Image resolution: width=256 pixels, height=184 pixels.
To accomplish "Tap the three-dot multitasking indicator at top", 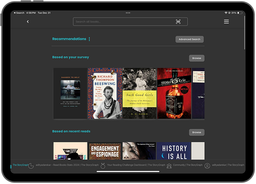I will coord(128,13).
